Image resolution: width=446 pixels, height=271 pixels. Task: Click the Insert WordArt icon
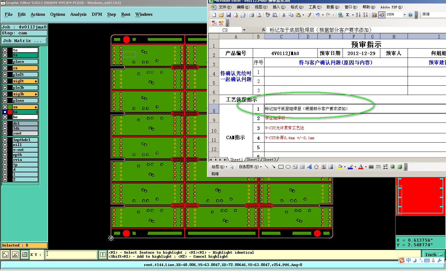pyautogui.click(x=309, y=167)
